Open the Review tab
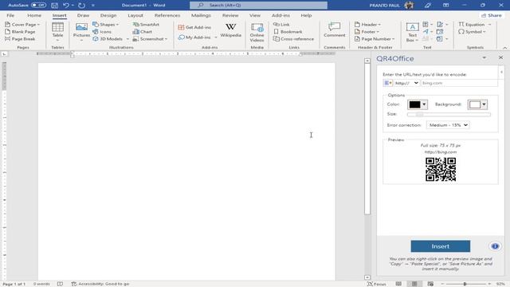 click(230, 15)
